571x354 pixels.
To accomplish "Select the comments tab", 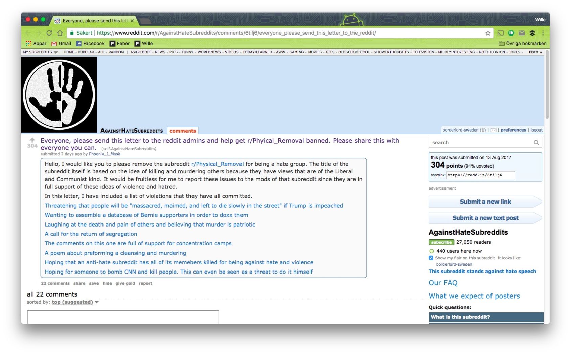I will (x=183, y=131).
